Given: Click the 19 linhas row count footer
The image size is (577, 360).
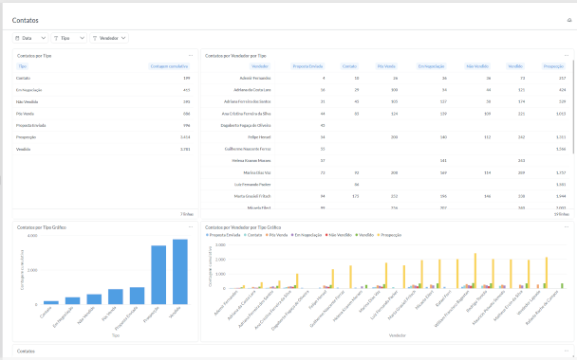Looking at the screenshot, I should 562,214.
